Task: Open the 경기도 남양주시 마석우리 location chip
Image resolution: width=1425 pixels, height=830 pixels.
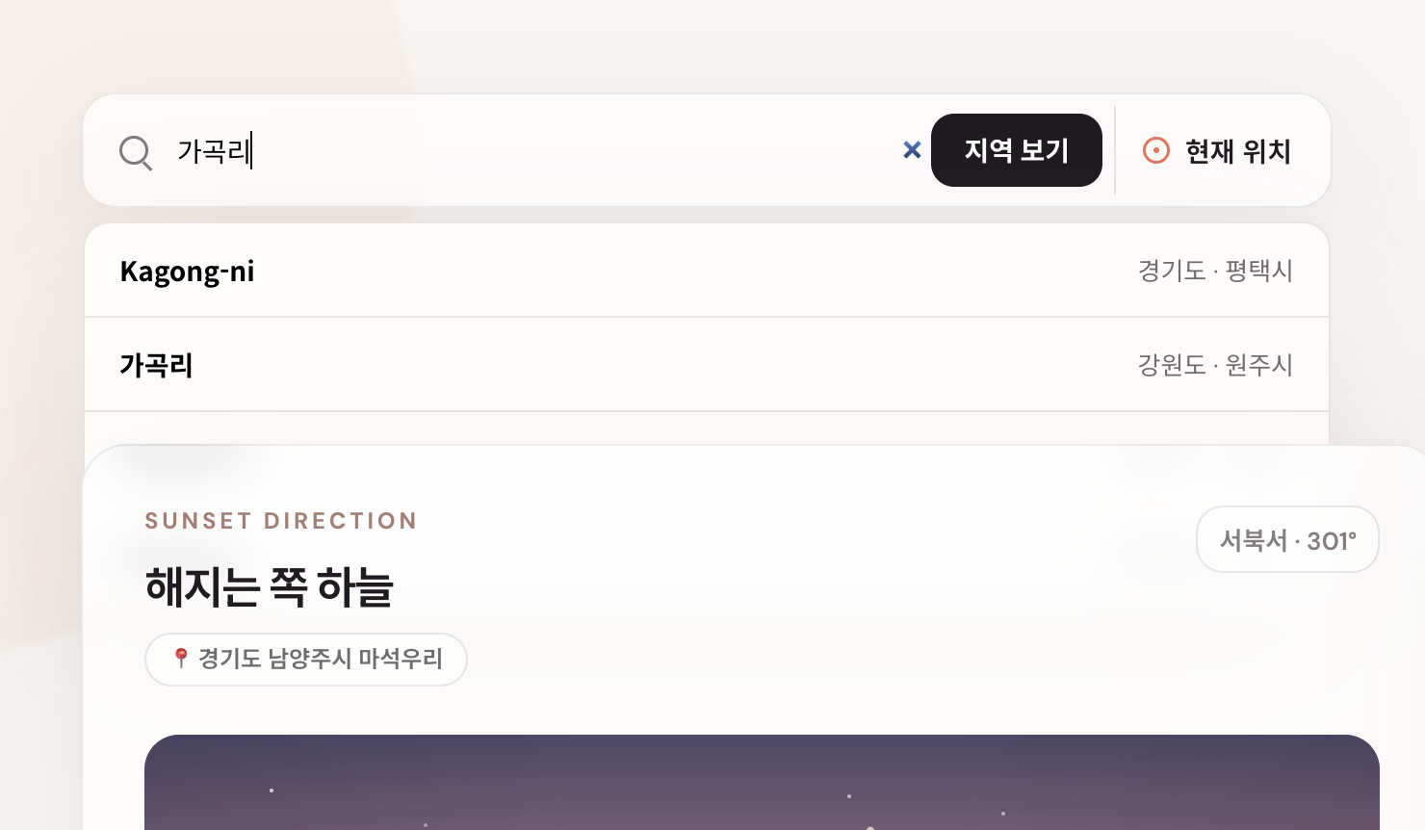Action: click(x=306, y=660)
